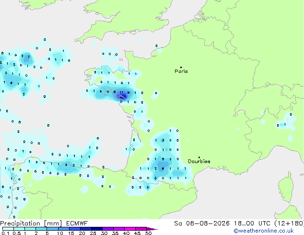Pick the 10–15 mm legend swatch
The image size is (304, 235).
[63, 229]
